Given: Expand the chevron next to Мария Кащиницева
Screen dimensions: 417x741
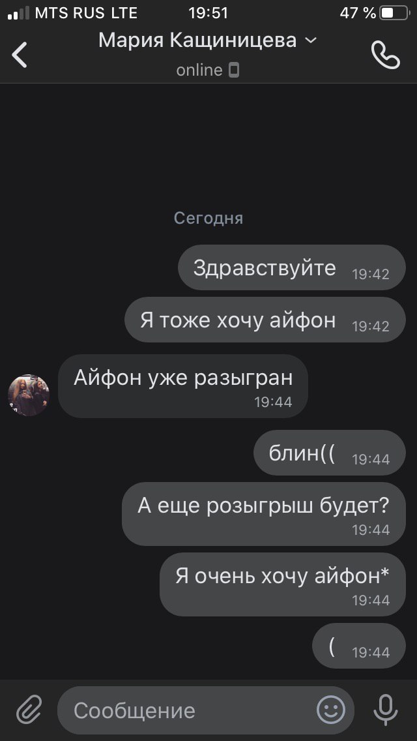Looking at the screenshot, I should (310, 40).
